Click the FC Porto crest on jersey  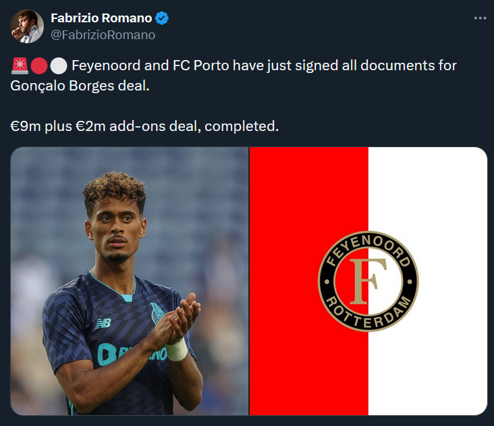coord(157,313)
